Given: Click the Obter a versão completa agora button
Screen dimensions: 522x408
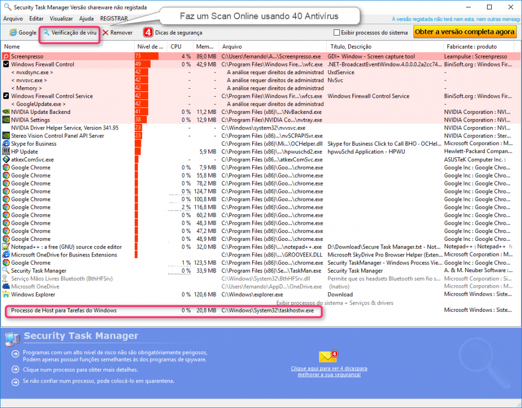Looking at the screenshot, I should [465, 32].
